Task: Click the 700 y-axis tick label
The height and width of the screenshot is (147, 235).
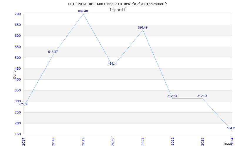Action: pos(18,14)
